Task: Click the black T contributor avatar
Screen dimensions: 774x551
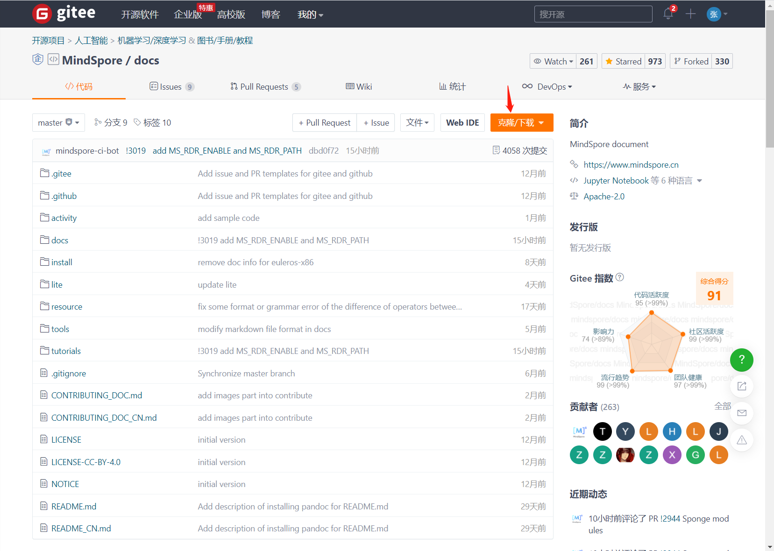Action: coord(603,431)
